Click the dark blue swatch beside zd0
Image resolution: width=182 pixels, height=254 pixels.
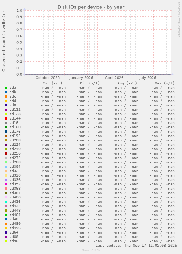point(6,105)
